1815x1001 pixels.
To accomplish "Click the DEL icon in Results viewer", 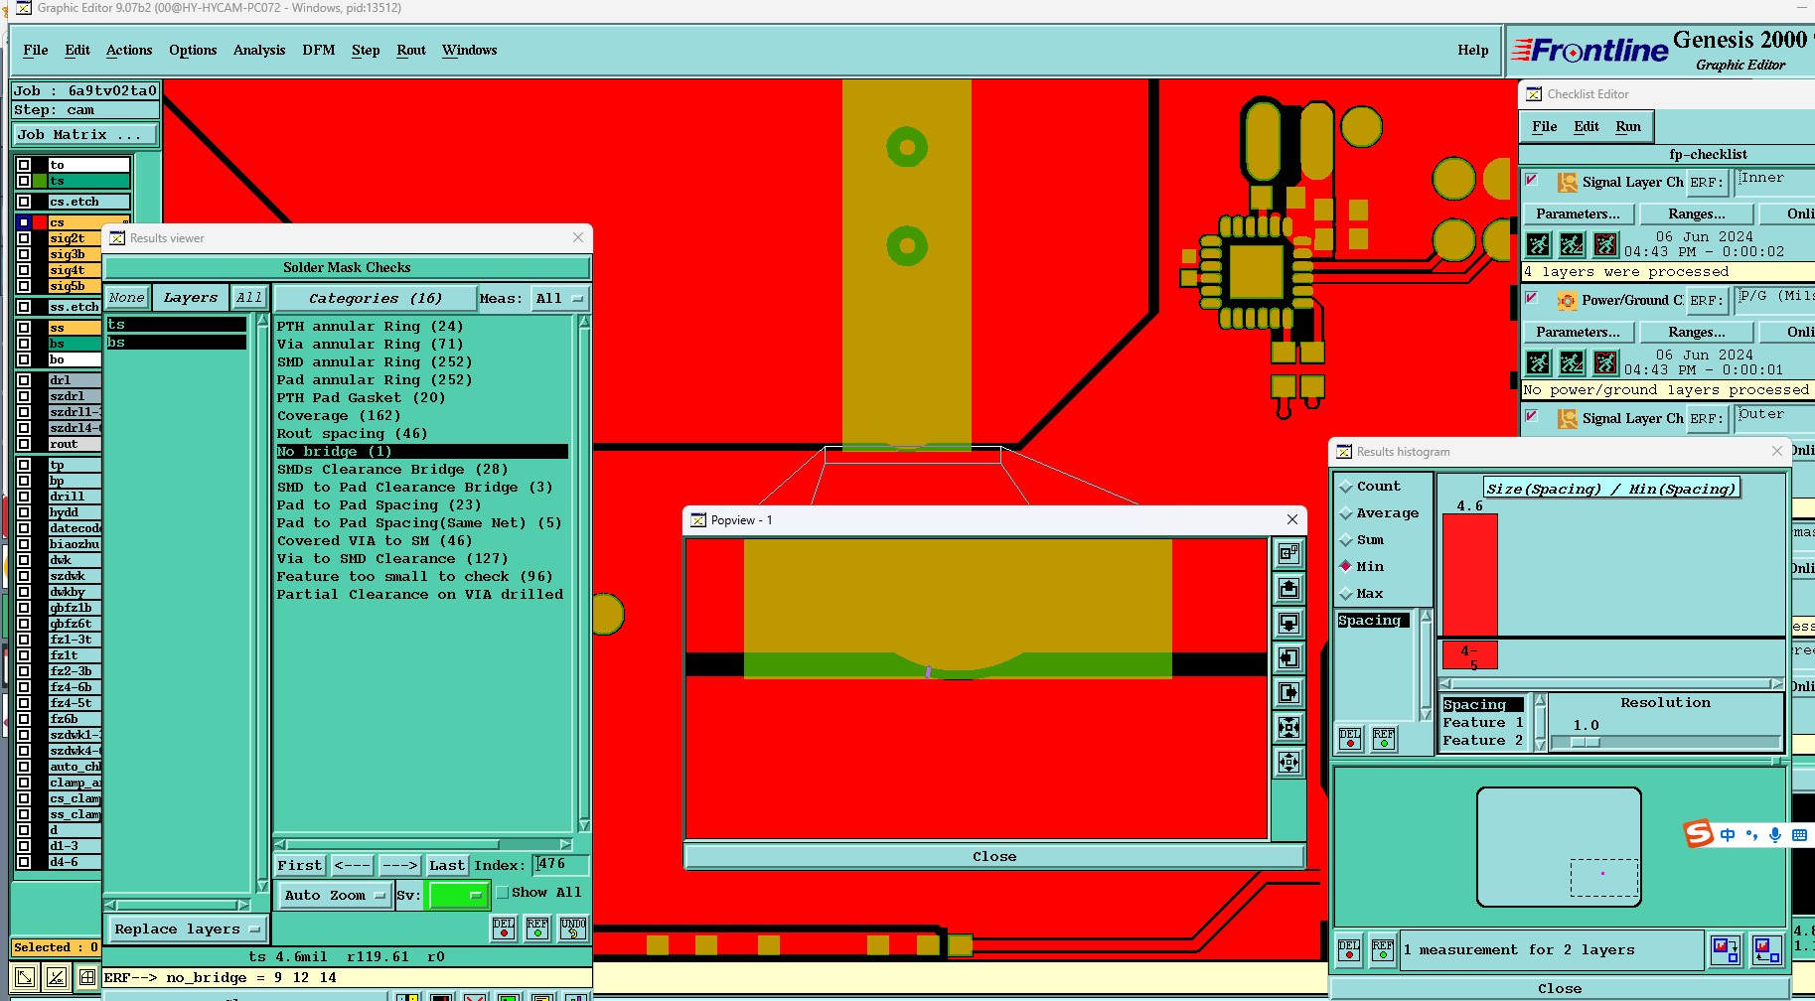I will tap(504, 929).
